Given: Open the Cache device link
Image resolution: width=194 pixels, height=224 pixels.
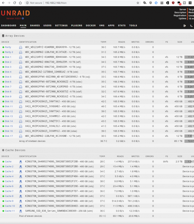Looking at the screenshot, I should click(x=8, y=162).
